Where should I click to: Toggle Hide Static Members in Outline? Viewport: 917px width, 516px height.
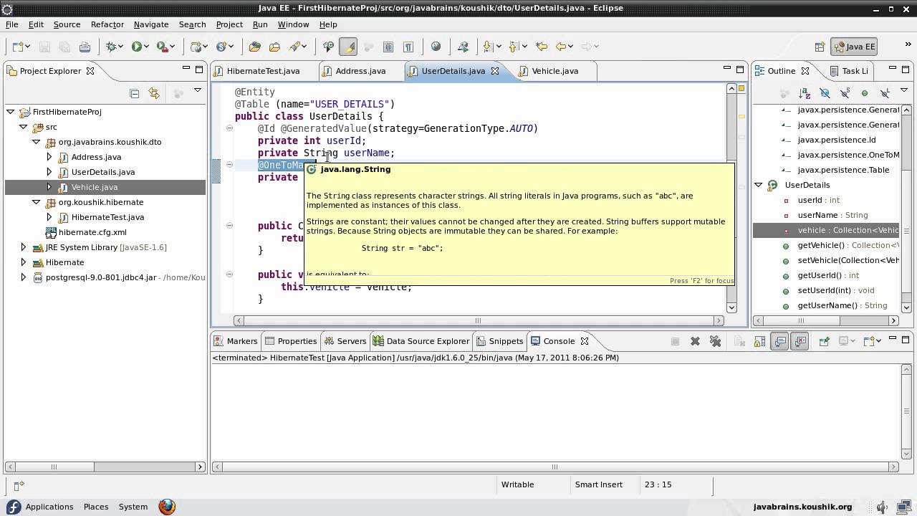(845, 93)
